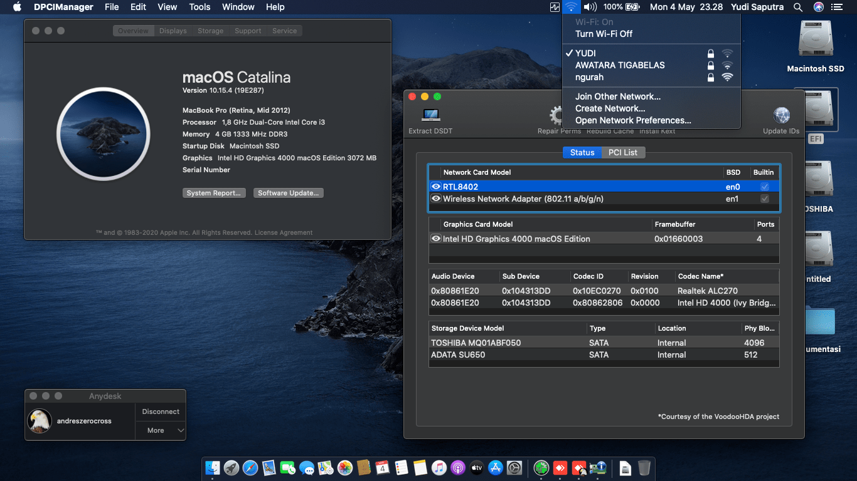Choose Turn Wi-Fi Off from the menu
Screen dimensions: 857x481
pyautogui.click(x=651, y=34)
